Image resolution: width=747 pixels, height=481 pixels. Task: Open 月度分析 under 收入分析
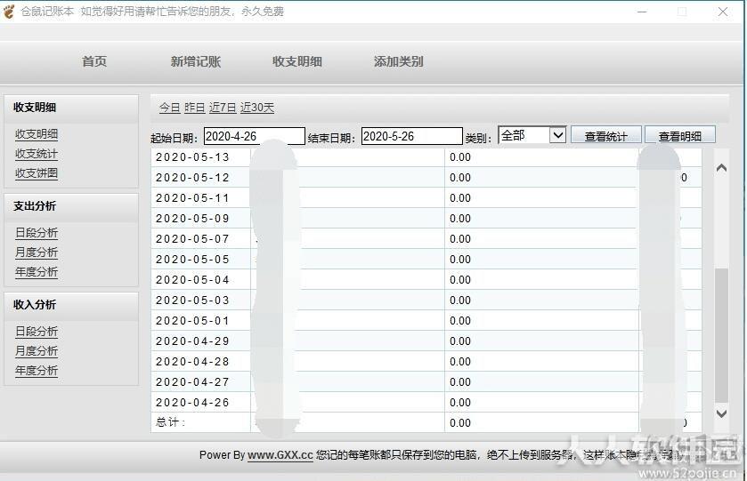coord(37,350)
